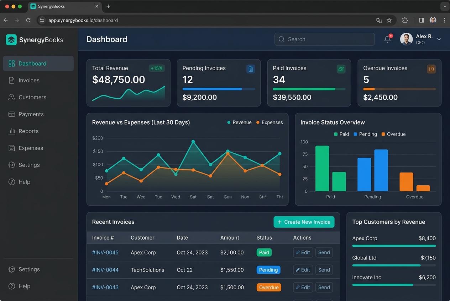Open the notifications bell
The image size is (450, 301).
point(388,39)
